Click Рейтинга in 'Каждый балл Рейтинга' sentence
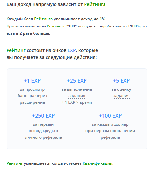The height and width of the screenshot is (171, 151). click(x=44, y=19)
